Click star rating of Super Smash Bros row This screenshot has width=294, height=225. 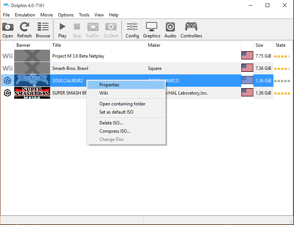tap(282, 93)
